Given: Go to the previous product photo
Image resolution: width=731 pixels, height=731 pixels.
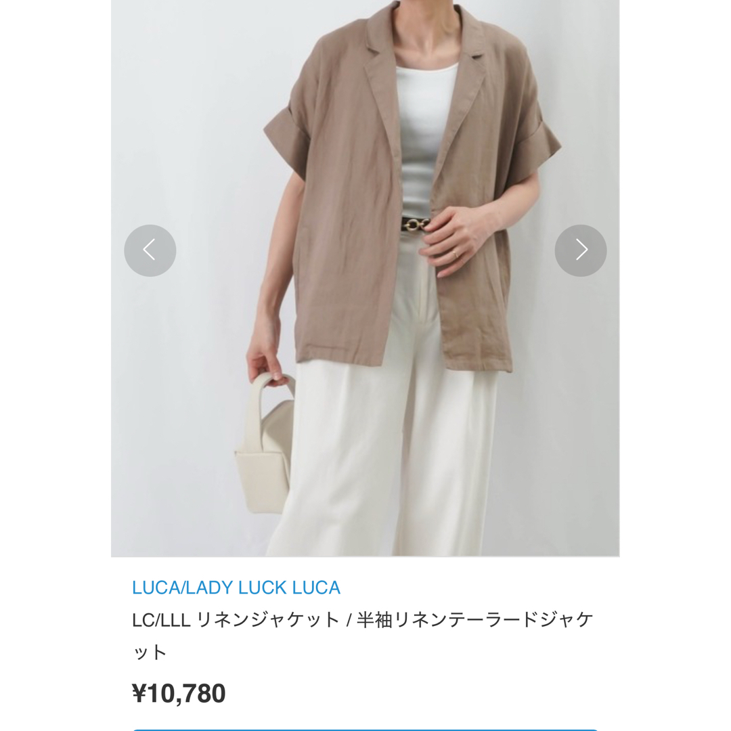Looking at the screenshot, I should coord(150,250).
